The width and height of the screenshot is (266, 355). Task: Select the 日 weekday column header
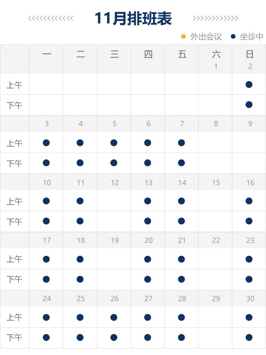pyautogui.click(x=250, y=54)
